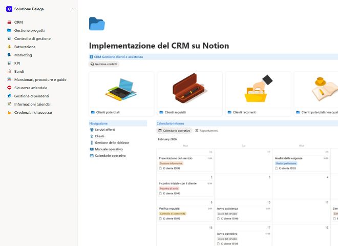This screenshot has width=338, height=246.
Task: Open the Marketing page
Action: [23, 55]
